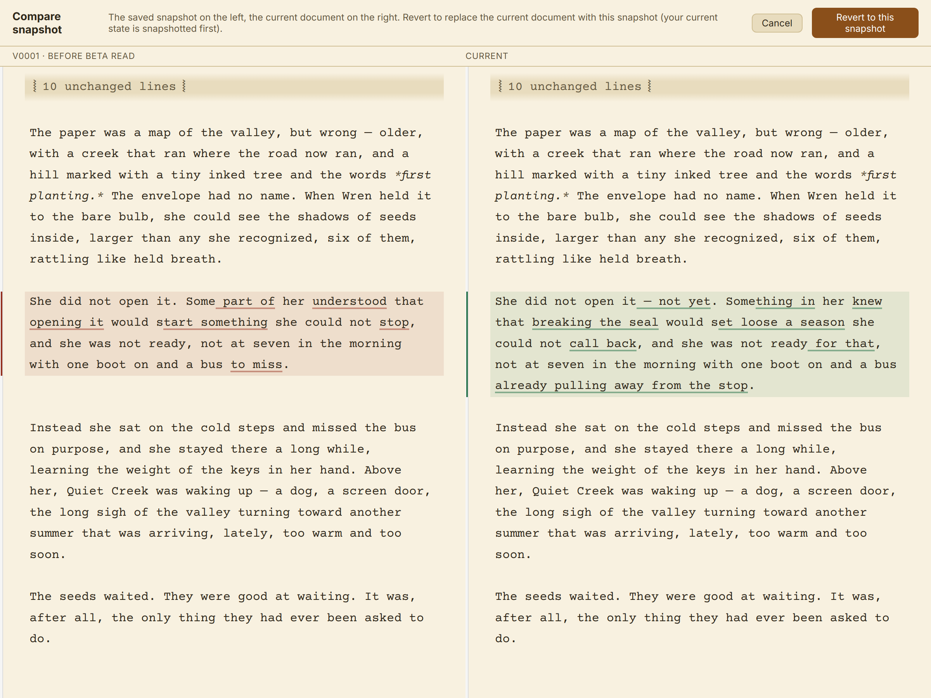Click the 'Compare snapshot' heading

pyautogui.click(x=37, y=23)
